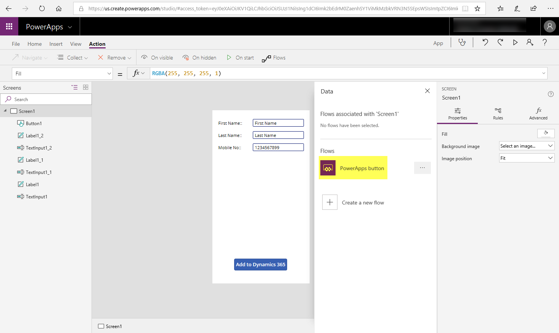Click the Last Name text input
The height and width of the screenshot is (333, 559).
coord(278,135)
